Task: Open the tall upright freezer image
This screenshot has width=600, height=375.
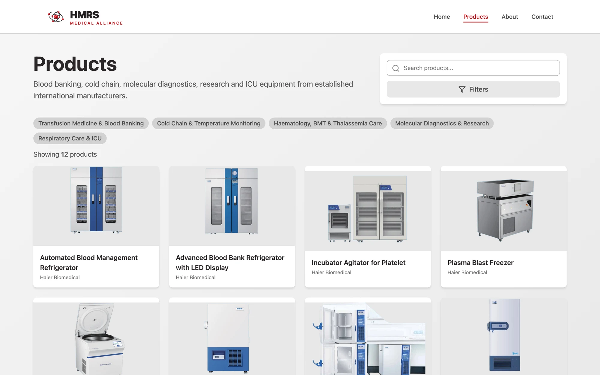Action: [x=504, y=336]
